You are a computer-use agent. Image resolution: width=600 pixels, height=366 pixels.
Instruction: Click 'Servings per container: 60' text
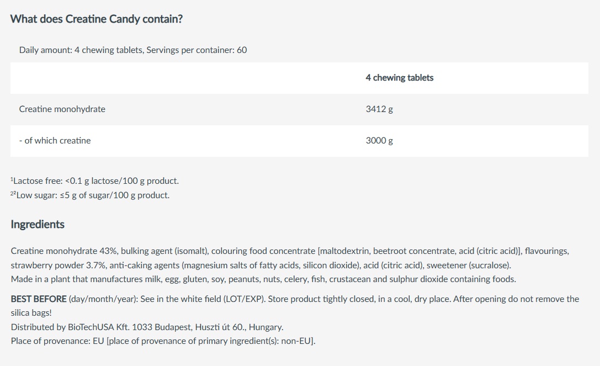(197, 50)
